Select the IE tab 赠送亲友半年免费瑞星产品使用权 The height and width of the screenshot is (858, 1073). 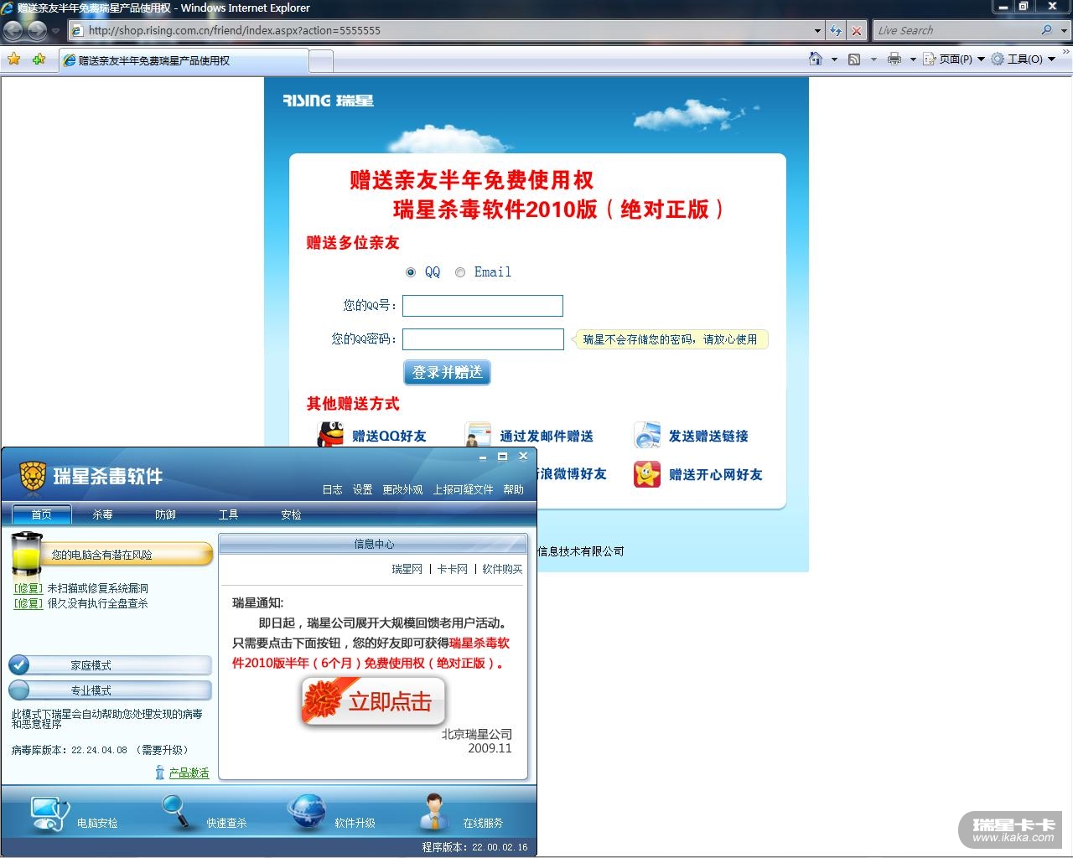[184, 60]
